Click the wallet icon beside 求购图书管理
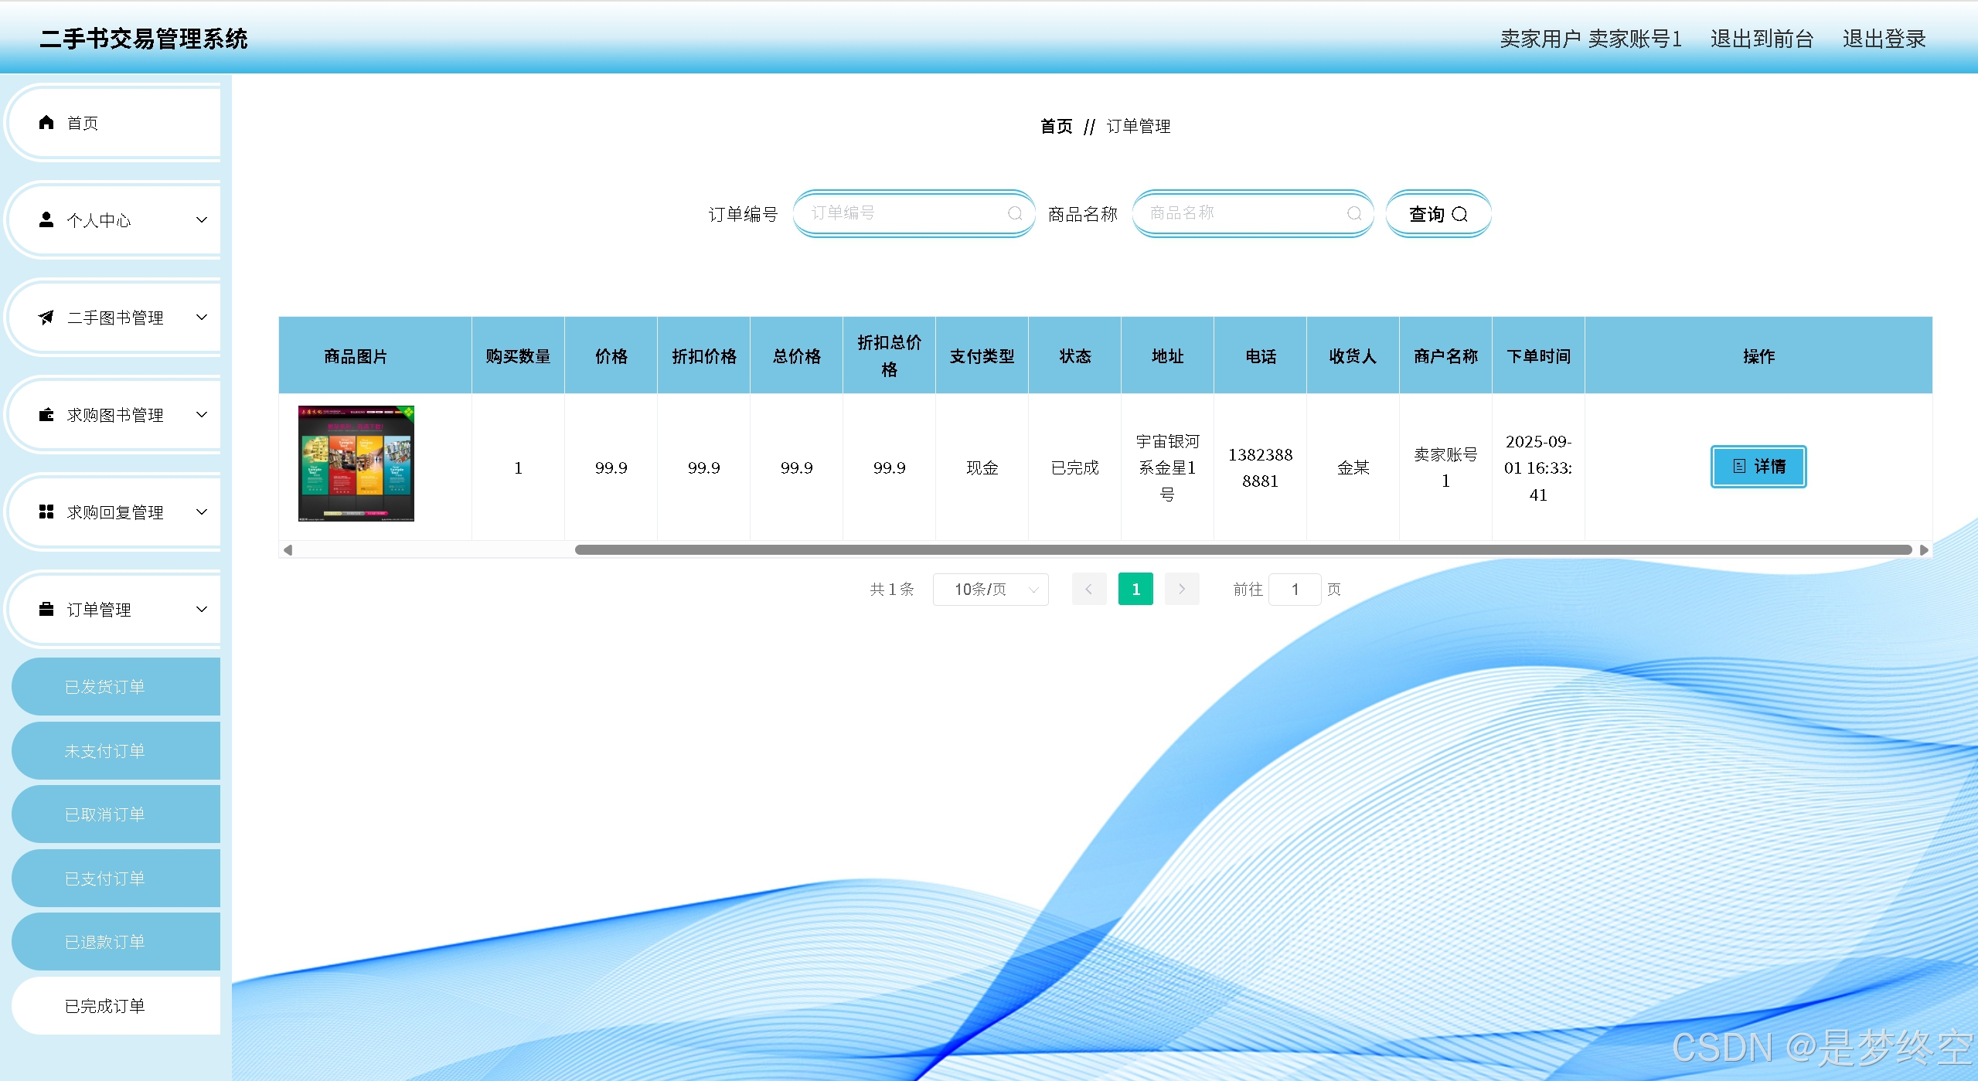 (46, 414)
